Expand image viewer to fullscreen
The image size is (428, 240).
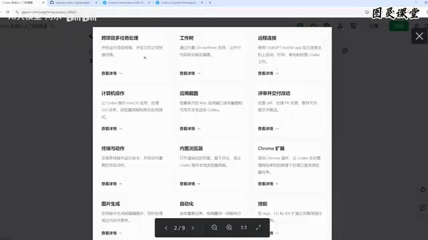click(x=258, y=227)
